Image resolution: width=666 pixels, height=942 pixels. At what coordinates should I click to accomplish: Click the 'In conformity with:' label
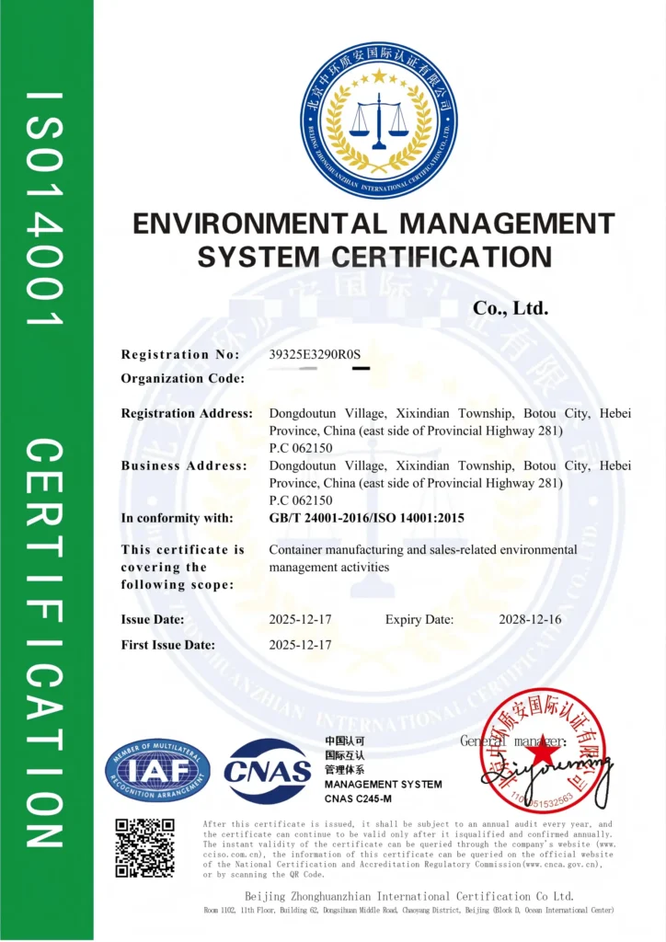click(177, 518)
